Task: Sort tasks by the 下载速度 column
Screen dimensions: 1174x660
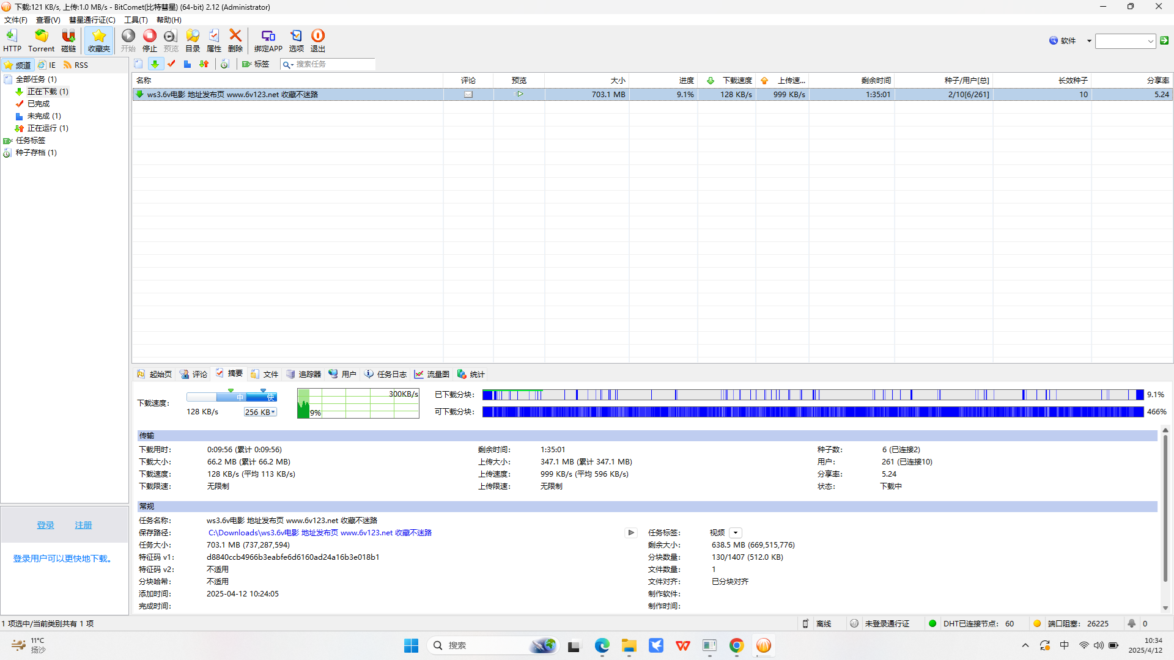Action: pyautogui.click(x=726, y=81)
